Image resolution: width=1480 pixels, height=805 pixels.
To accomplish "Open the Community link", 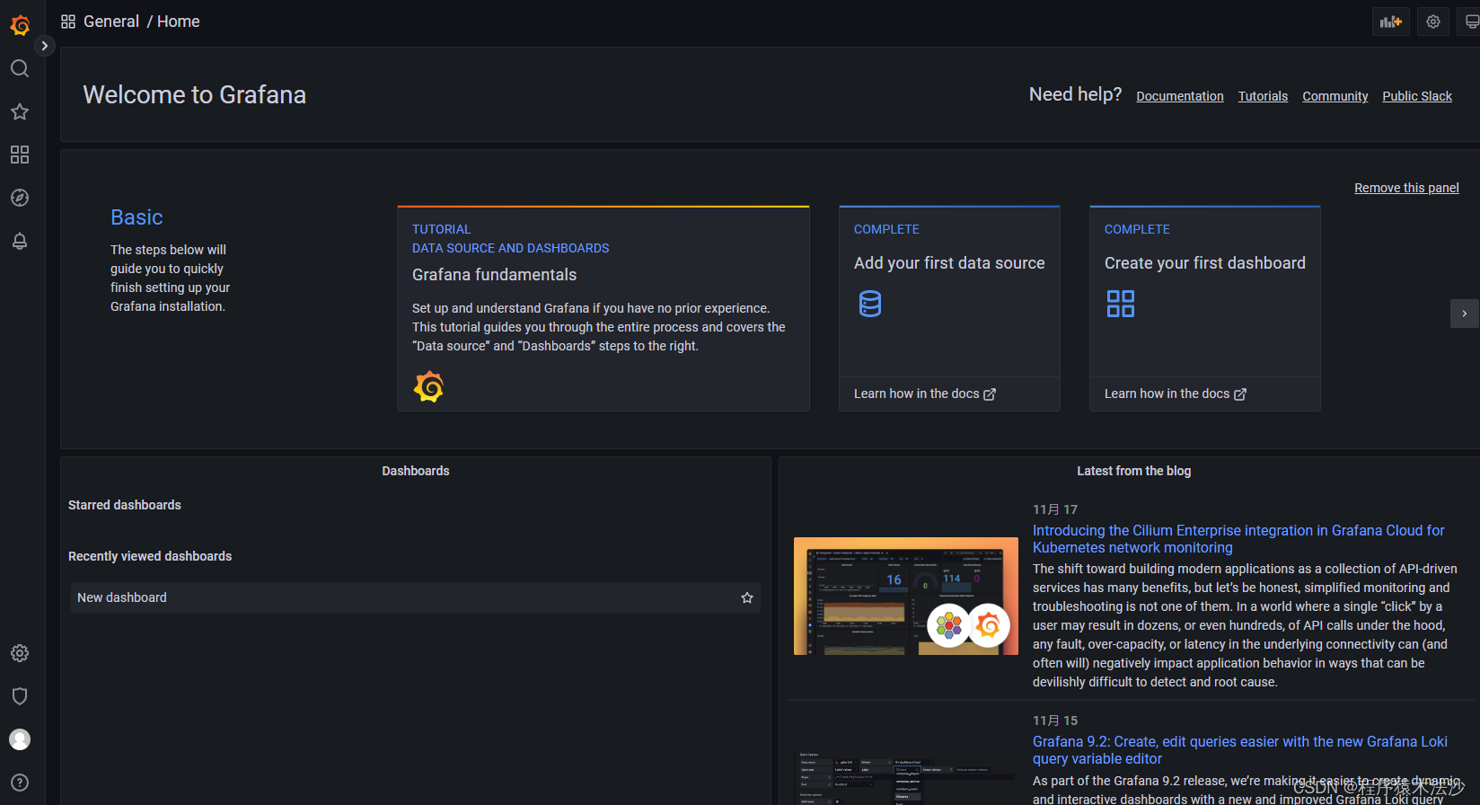I will 1335,96.
